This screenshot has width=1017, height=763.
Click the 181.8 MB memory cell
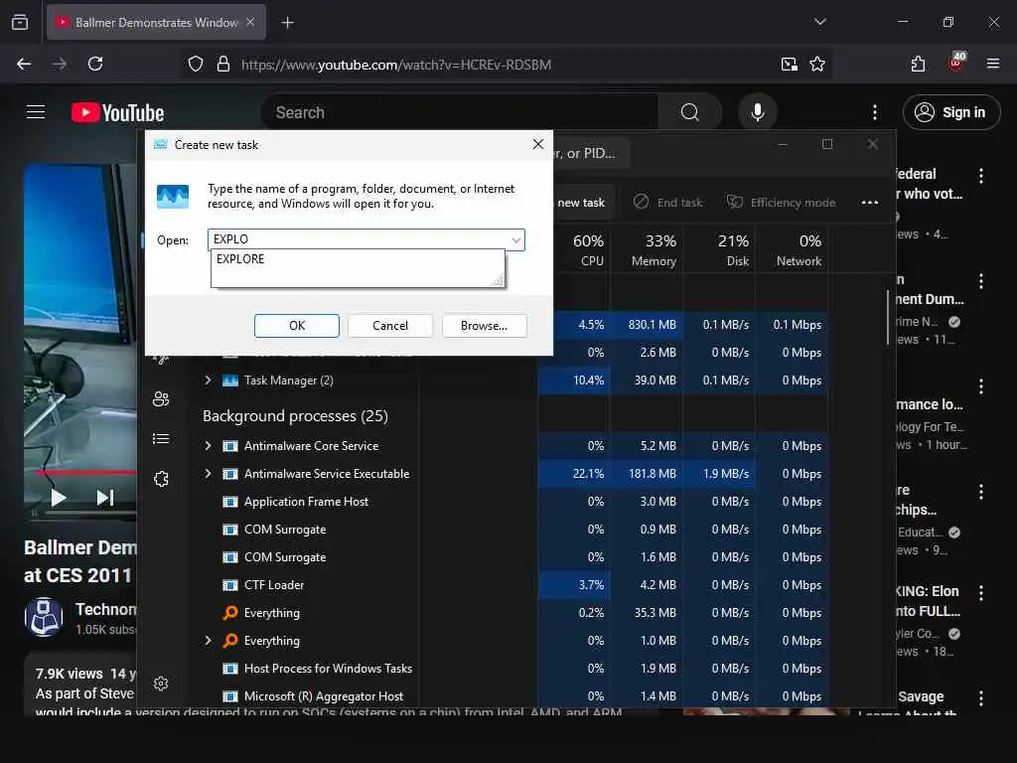coord(652,474)
